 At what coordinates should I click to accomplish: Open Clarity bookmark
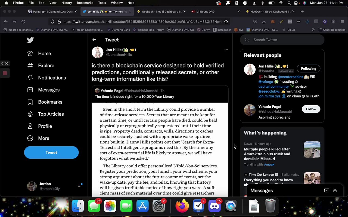203,30
